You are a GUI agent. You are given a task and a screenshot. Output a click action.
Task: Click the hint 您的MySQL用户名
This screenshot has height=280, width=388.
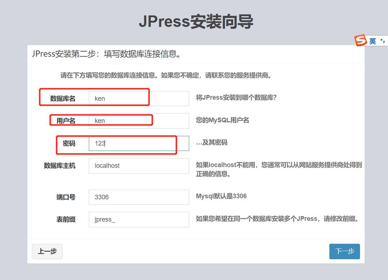click(223, 120)
